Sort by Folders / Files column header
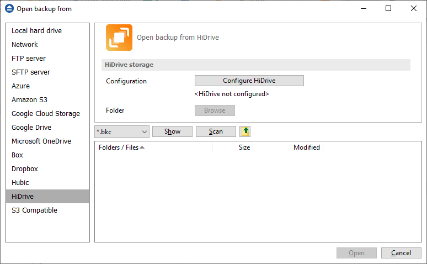 [x=153, y=147]
